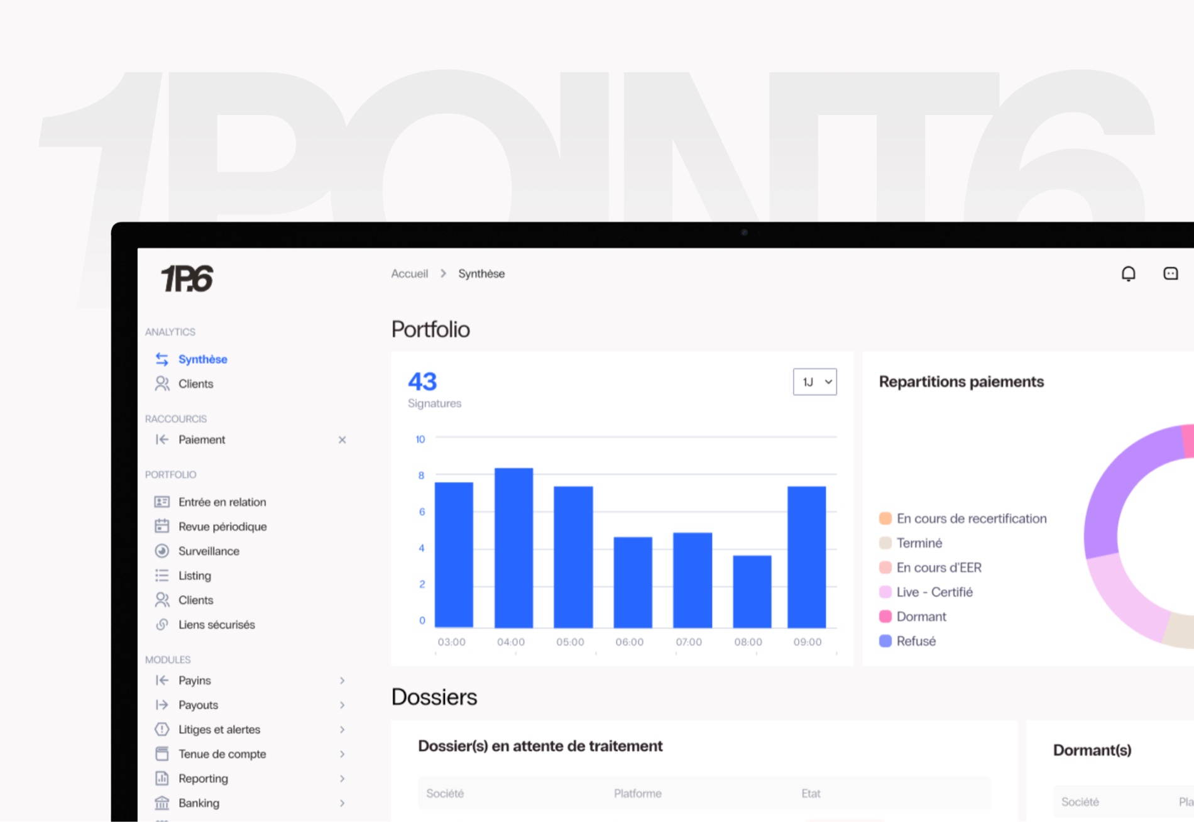Open Clients under Analytics
The image size is (1194, 822).
195,383
